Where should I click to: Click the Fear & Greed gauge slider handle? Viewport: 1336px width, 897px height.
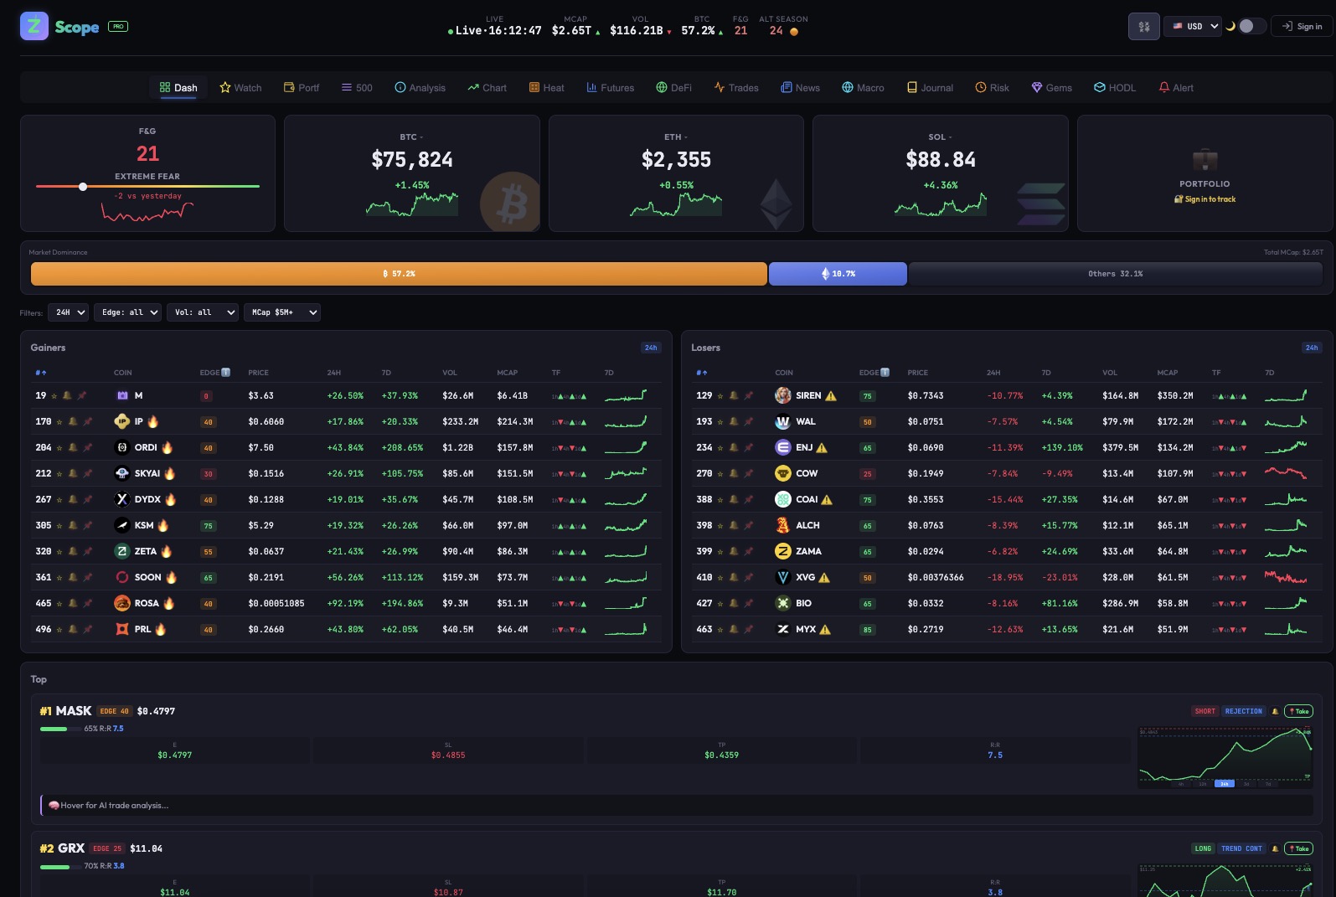click(83, 186)
